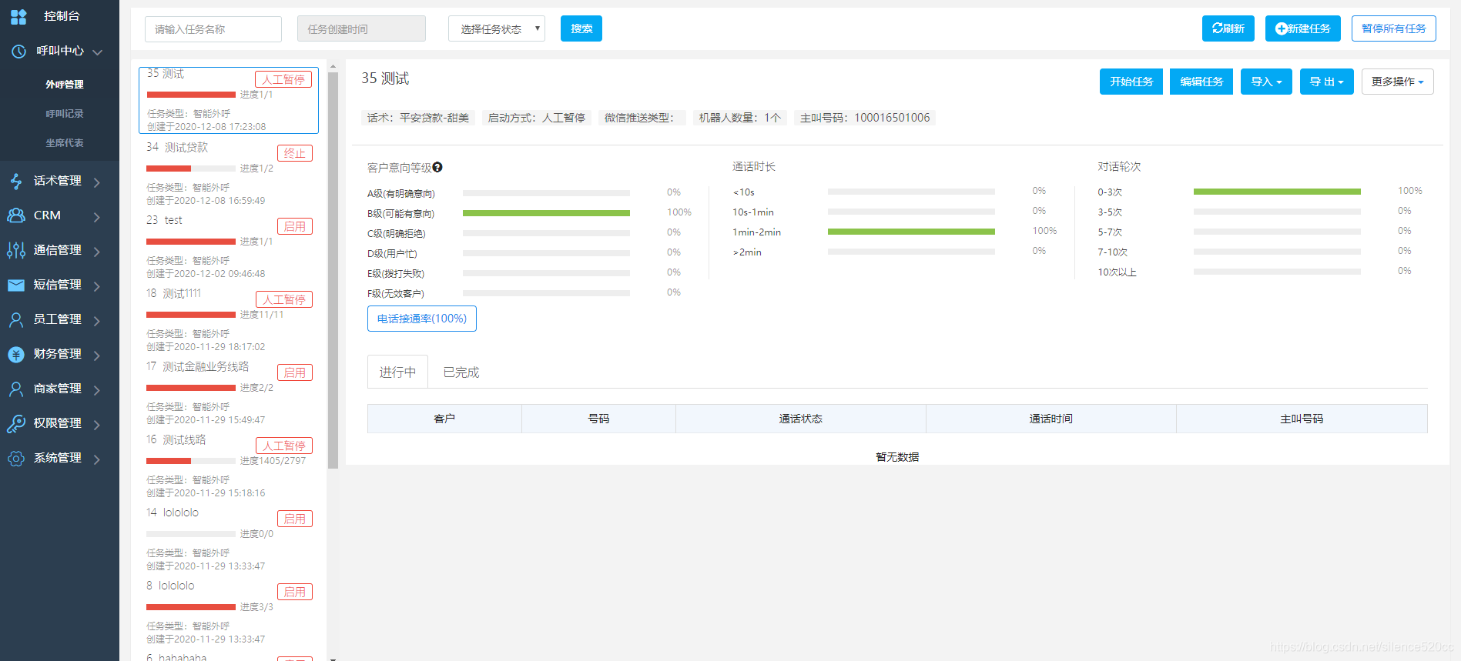The width and height of the screenshot is (1461, 661).
Task: Click the 商家管理 person icon
Action: point(16,389)
